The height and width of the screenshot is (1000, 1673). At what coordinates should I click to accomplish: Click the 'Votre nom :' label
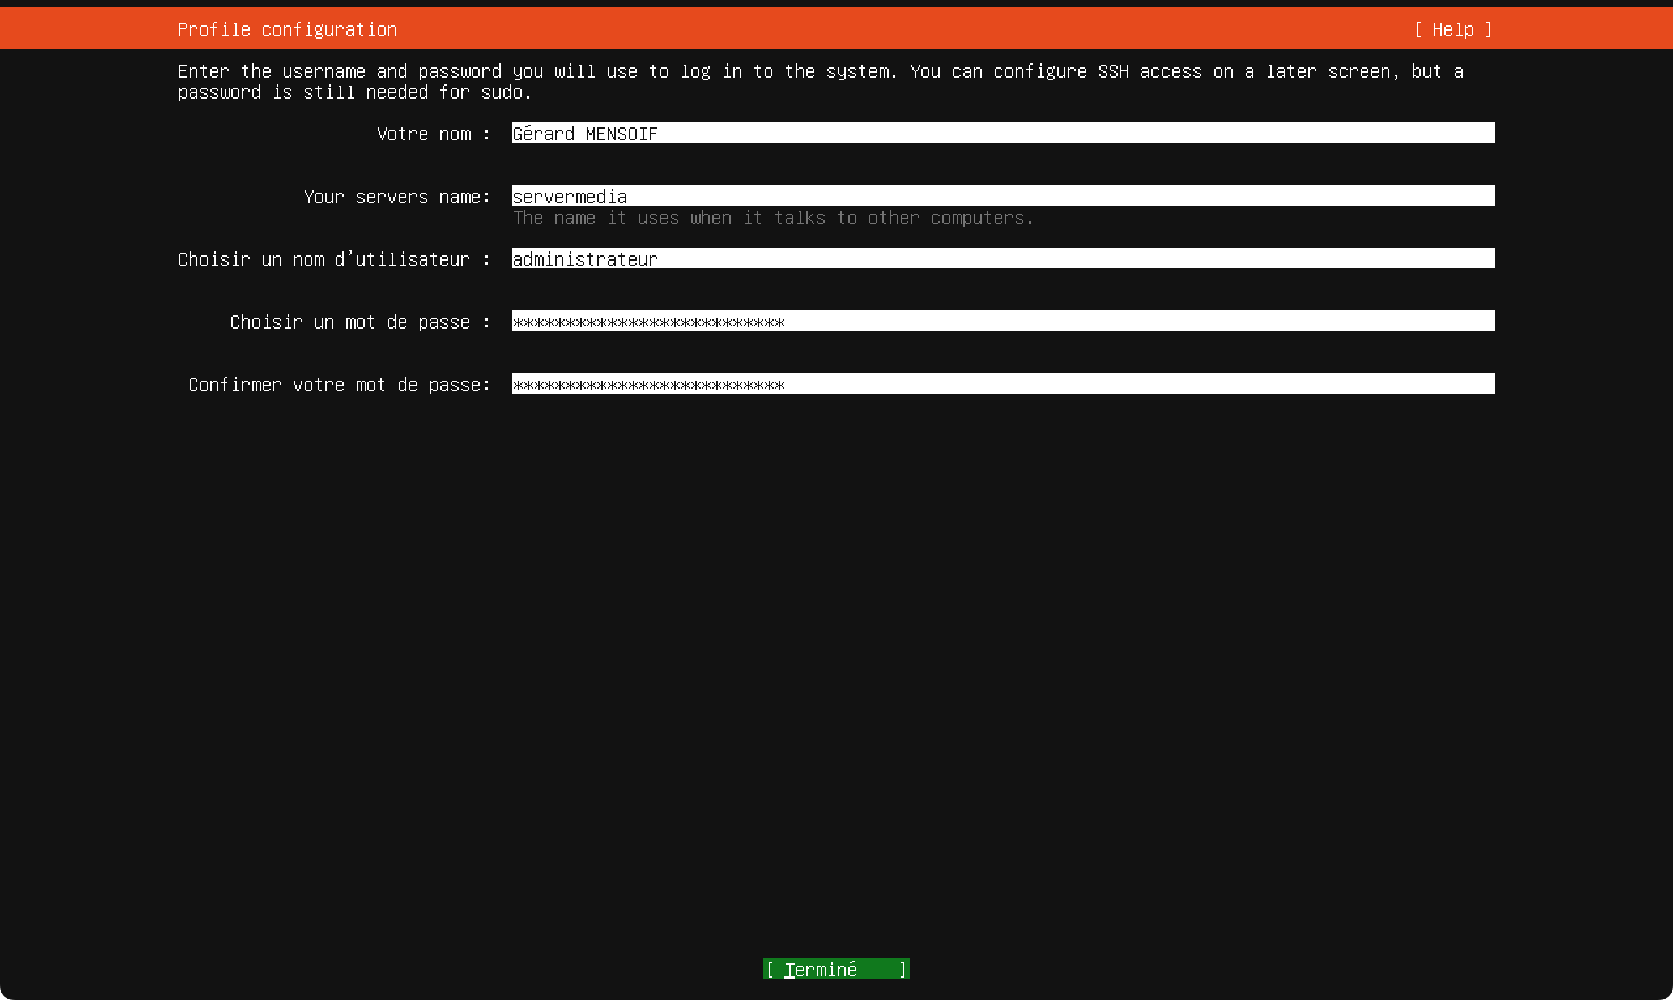tap(433, 134)
